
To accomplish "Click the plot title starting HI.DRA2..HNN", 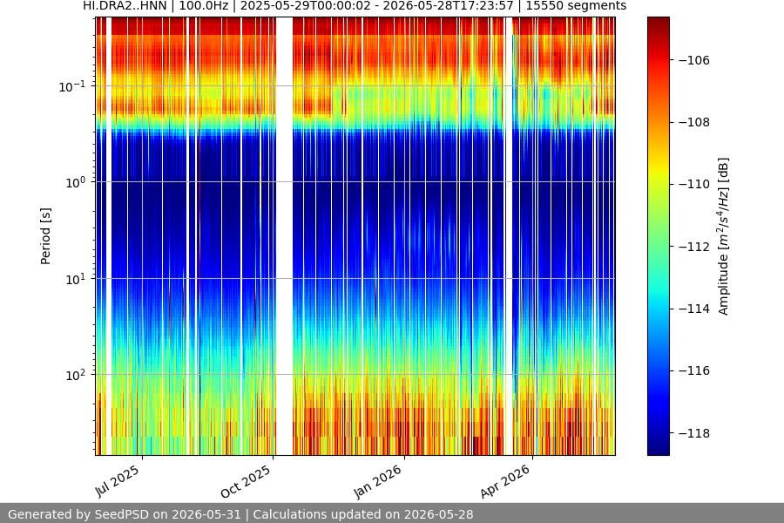I will coord(355,6).
